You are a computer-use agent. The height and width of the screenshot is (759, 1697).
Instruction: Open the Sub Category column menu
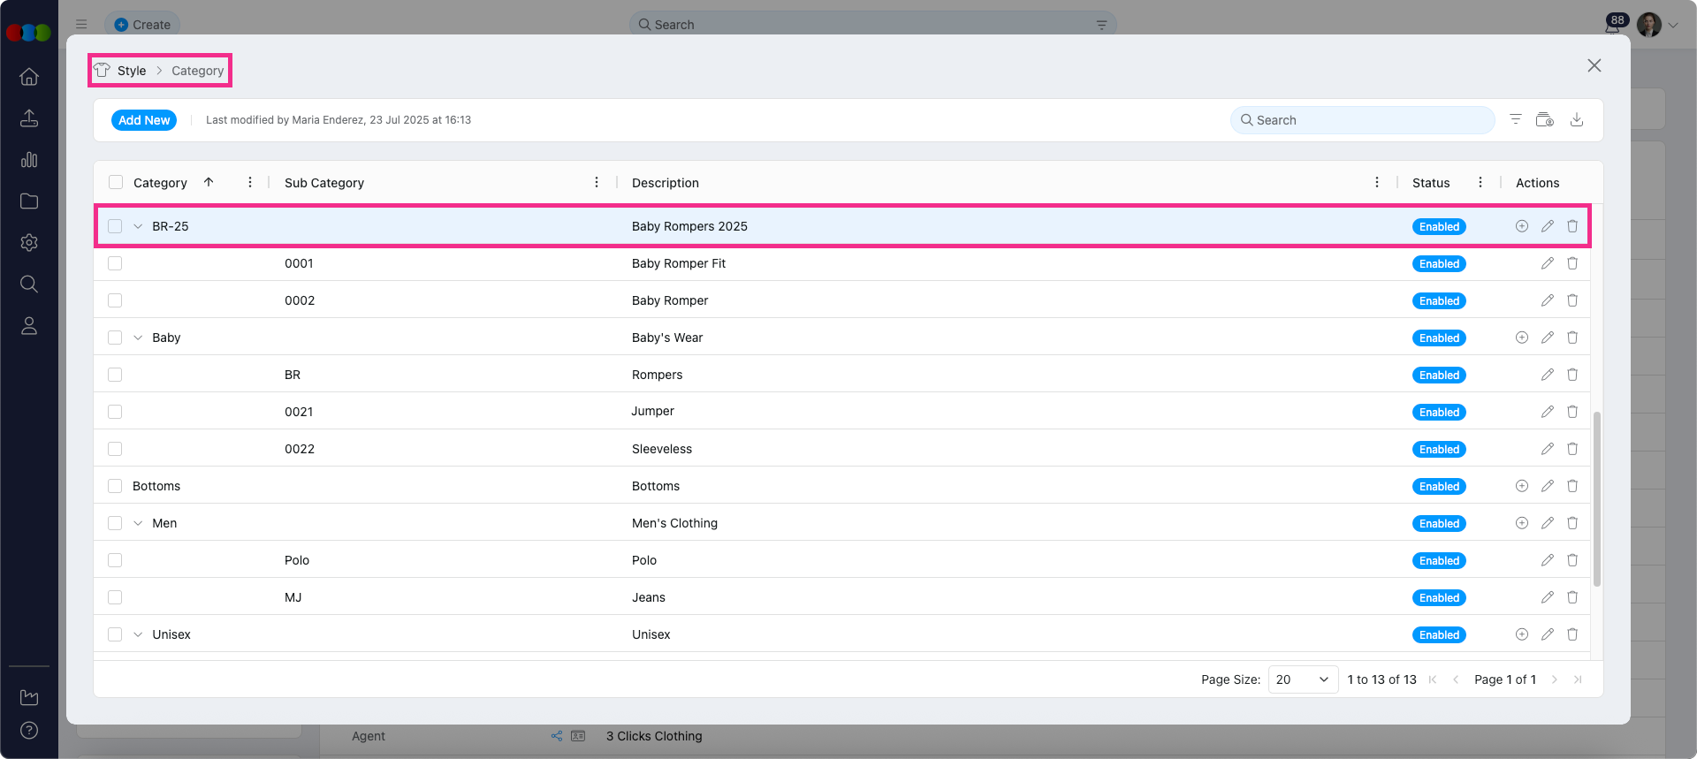[x=596, y=182]
